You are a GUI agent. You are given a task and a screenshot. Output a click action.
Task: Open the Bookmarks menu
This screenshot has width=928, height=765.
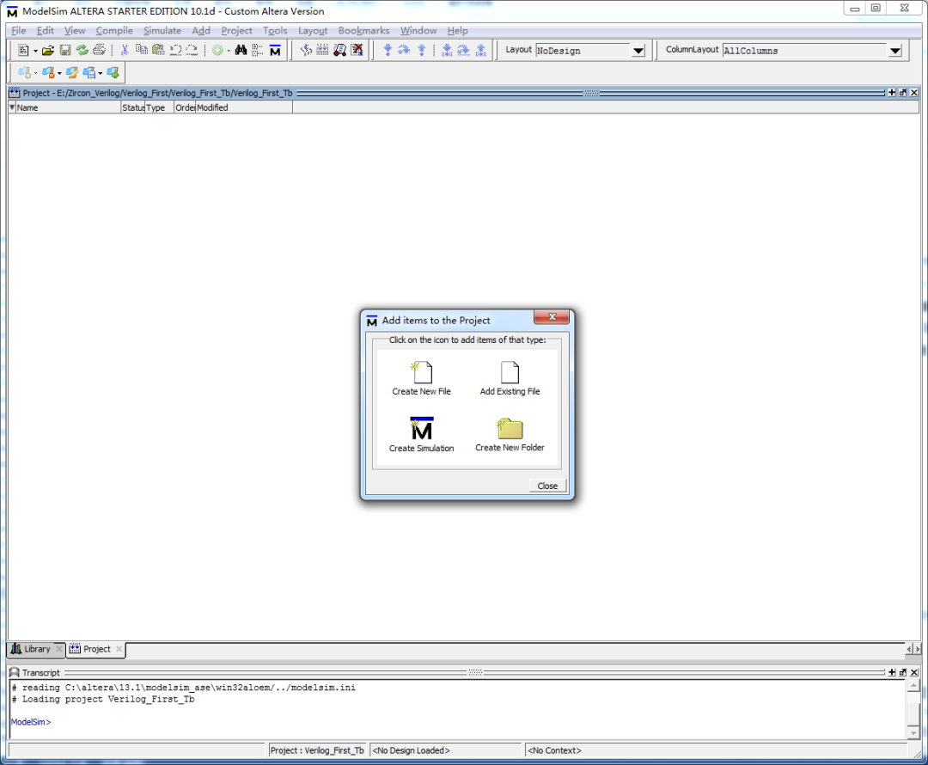[x=364, y=30]
